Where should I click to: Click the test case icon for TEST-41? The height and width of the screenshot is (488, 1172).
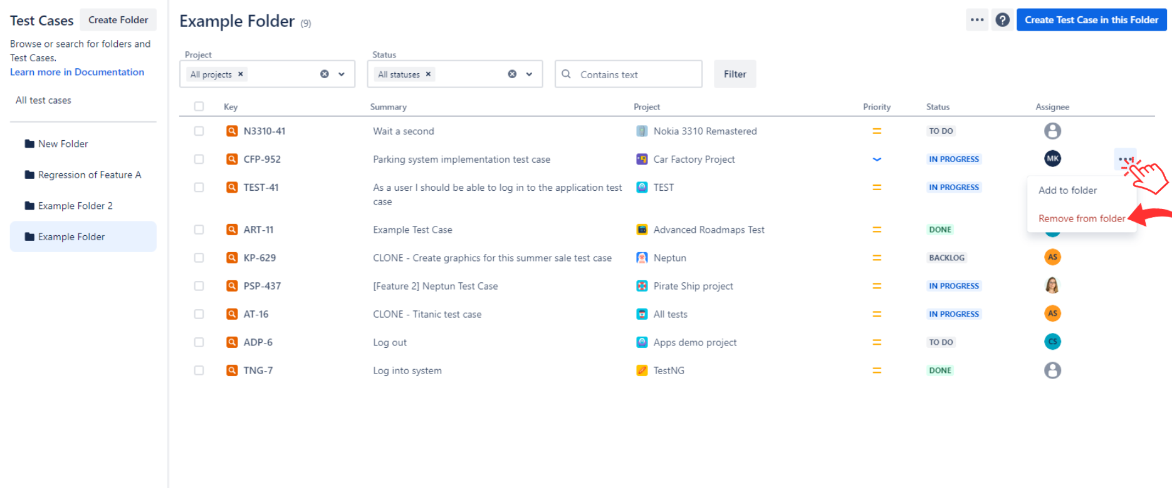(232, 187)
